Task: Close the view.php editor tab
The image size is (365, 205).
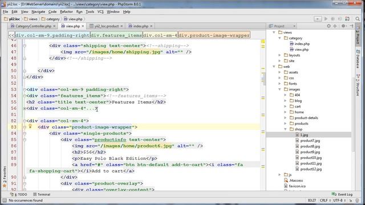Action: [83, 26]
